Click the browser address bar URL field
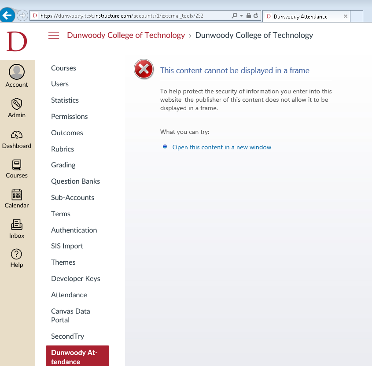This screenshot has height=366, width=372. [132, 16]
